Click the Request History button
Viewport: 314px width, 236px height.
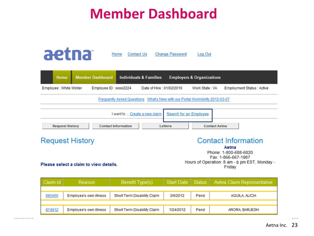point(66,126)
